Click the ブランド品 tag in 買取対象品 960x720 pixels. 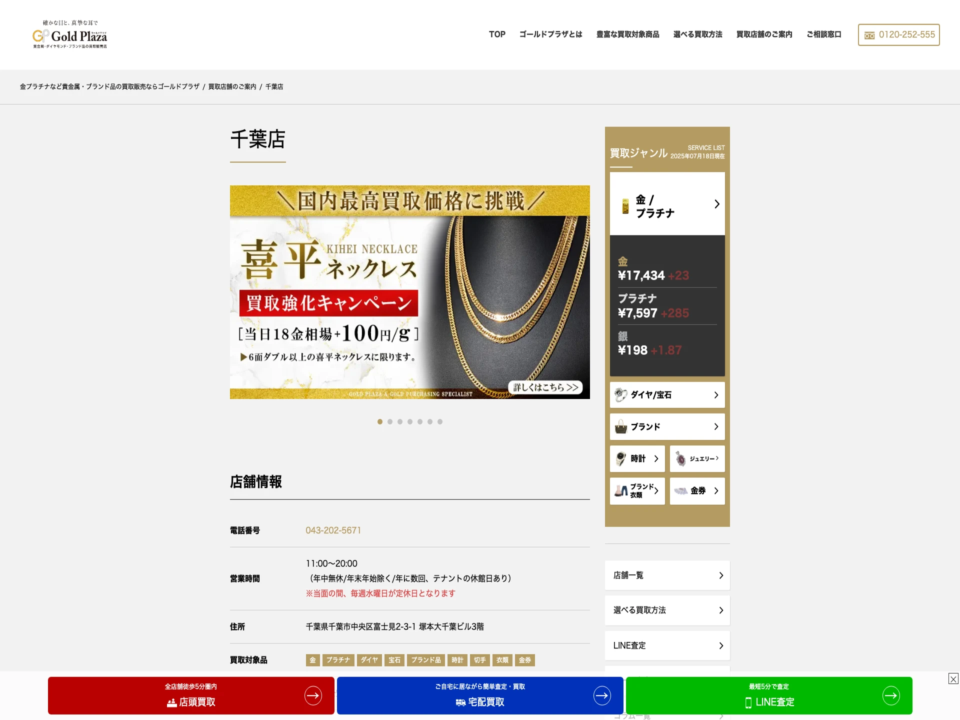[426, 660]
